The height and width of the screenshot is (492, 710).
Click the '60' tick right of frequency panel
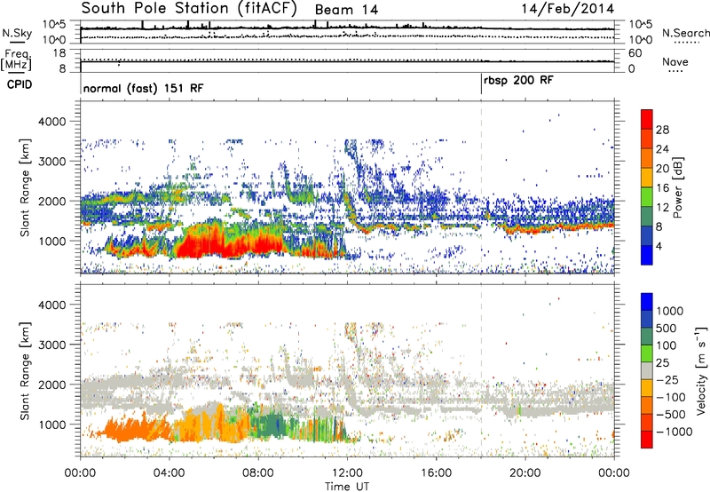635,53
